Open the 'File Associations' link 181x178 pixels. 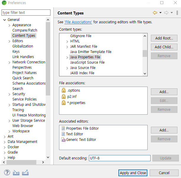78,22
